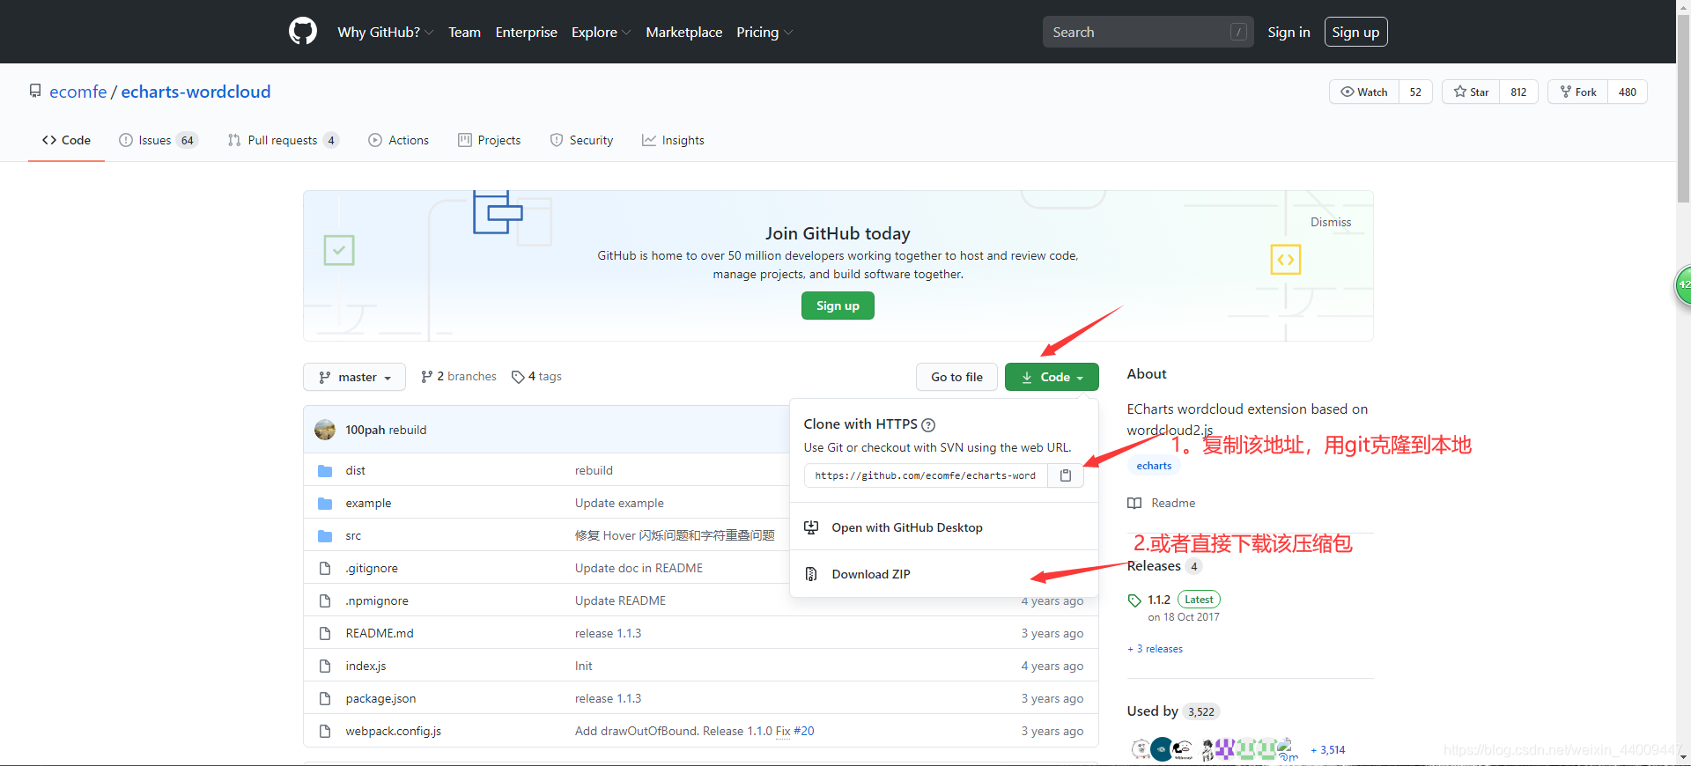This screenshot has width=1691, height=766.
Task: Switch to the Issues tab
Action: coord(159,140)
